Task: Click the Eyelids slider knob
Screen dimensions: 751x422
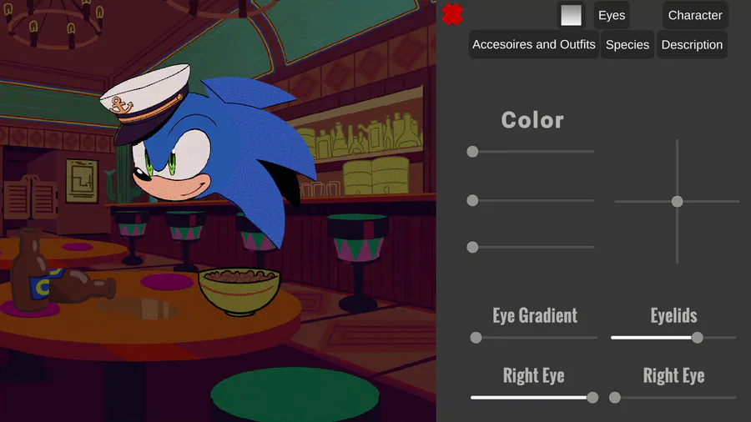Action: point(698,338)
